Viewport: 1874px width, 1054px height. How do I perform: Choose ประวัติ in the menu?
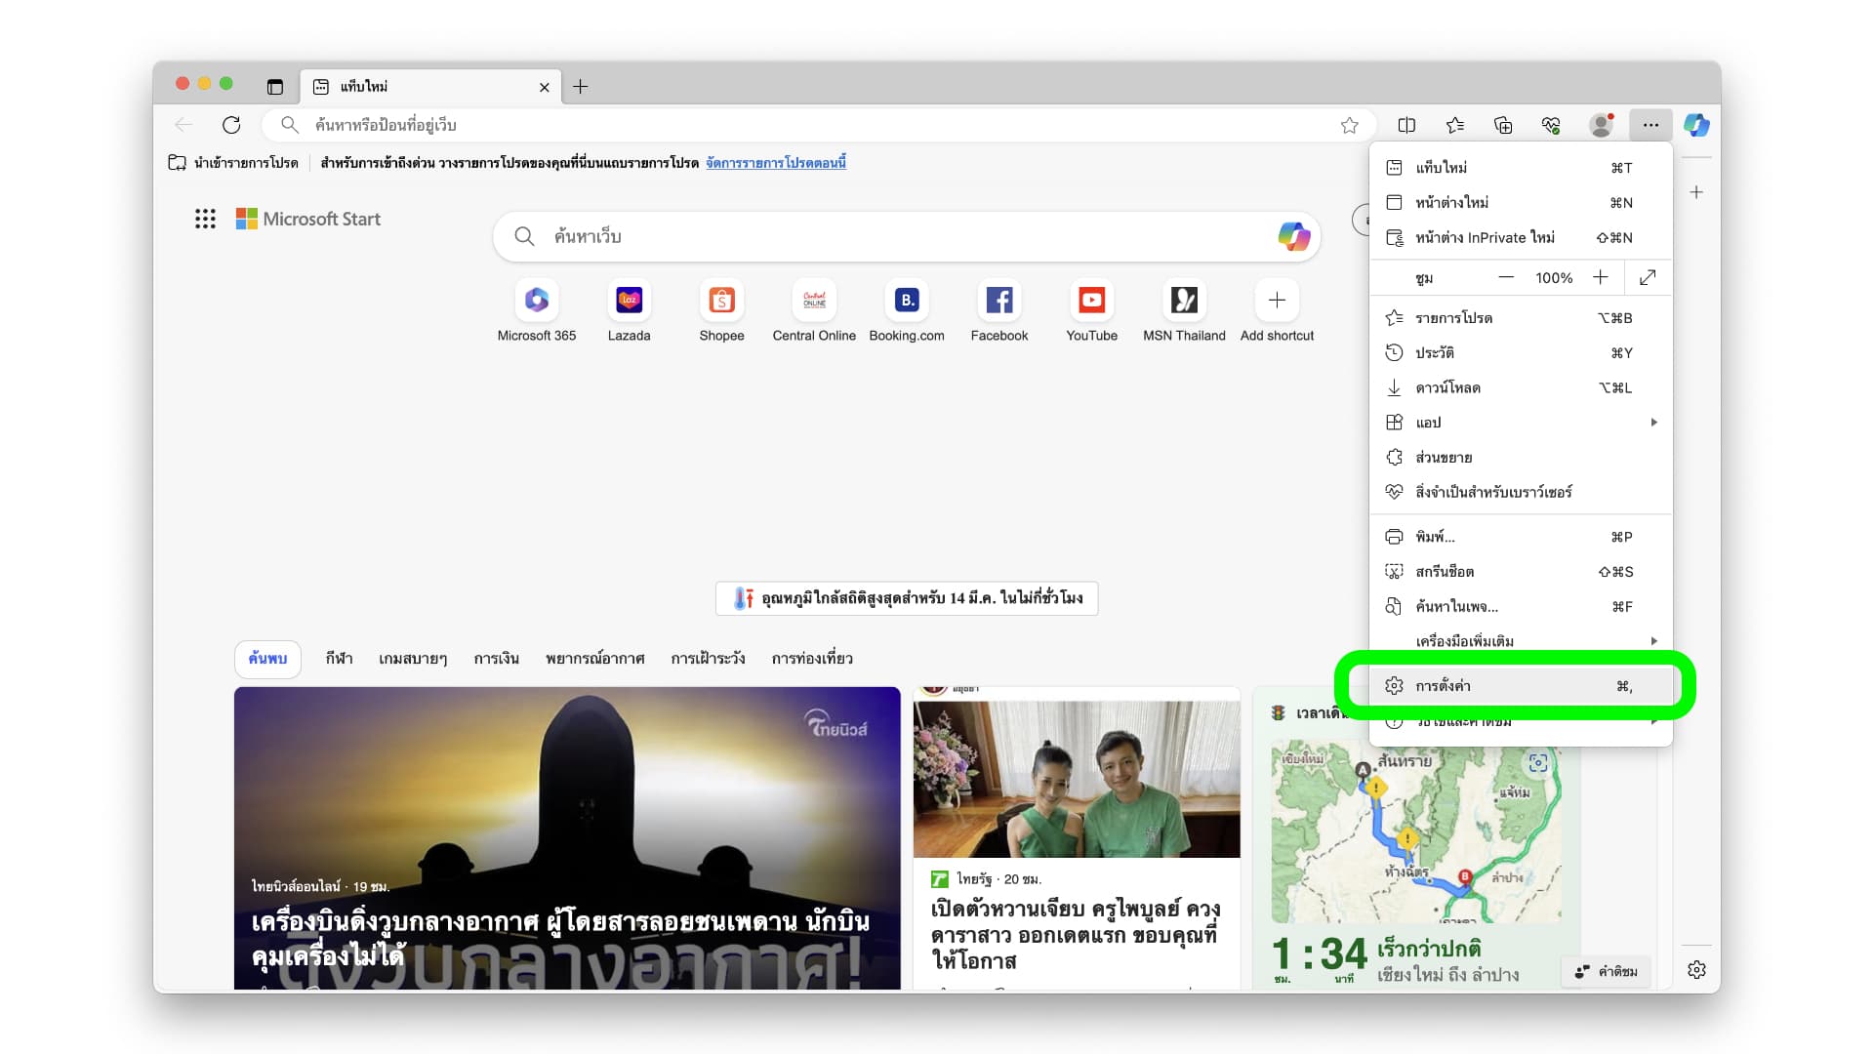tap(1435, 353)
